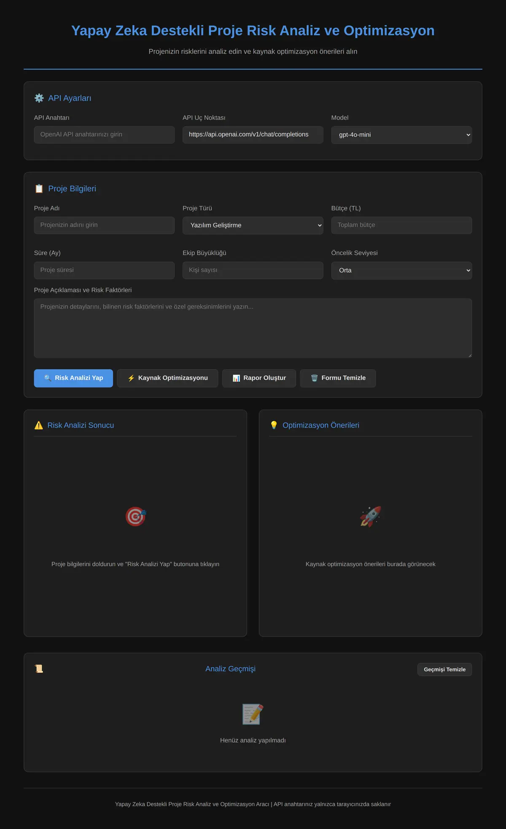Click Geçmişi Temizle button
The image size is (506, 829).
pyautogui.click(x=444, y=670)
